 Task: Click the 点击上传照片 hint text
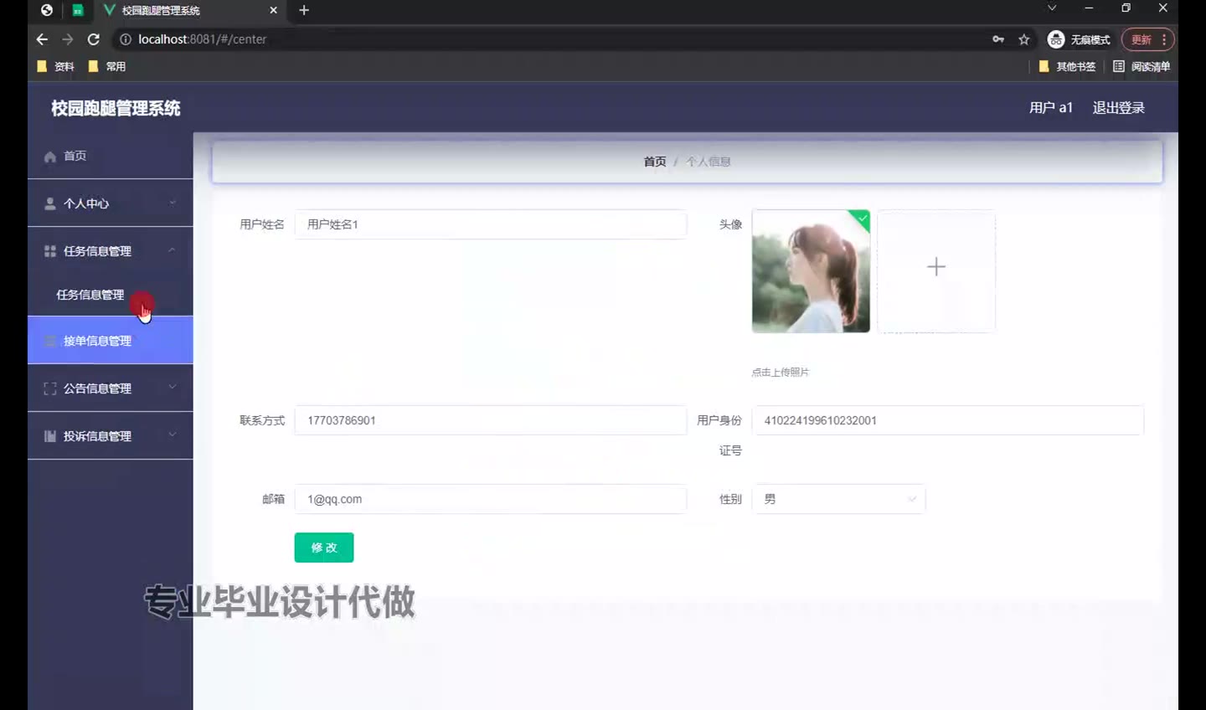point(781,372)
